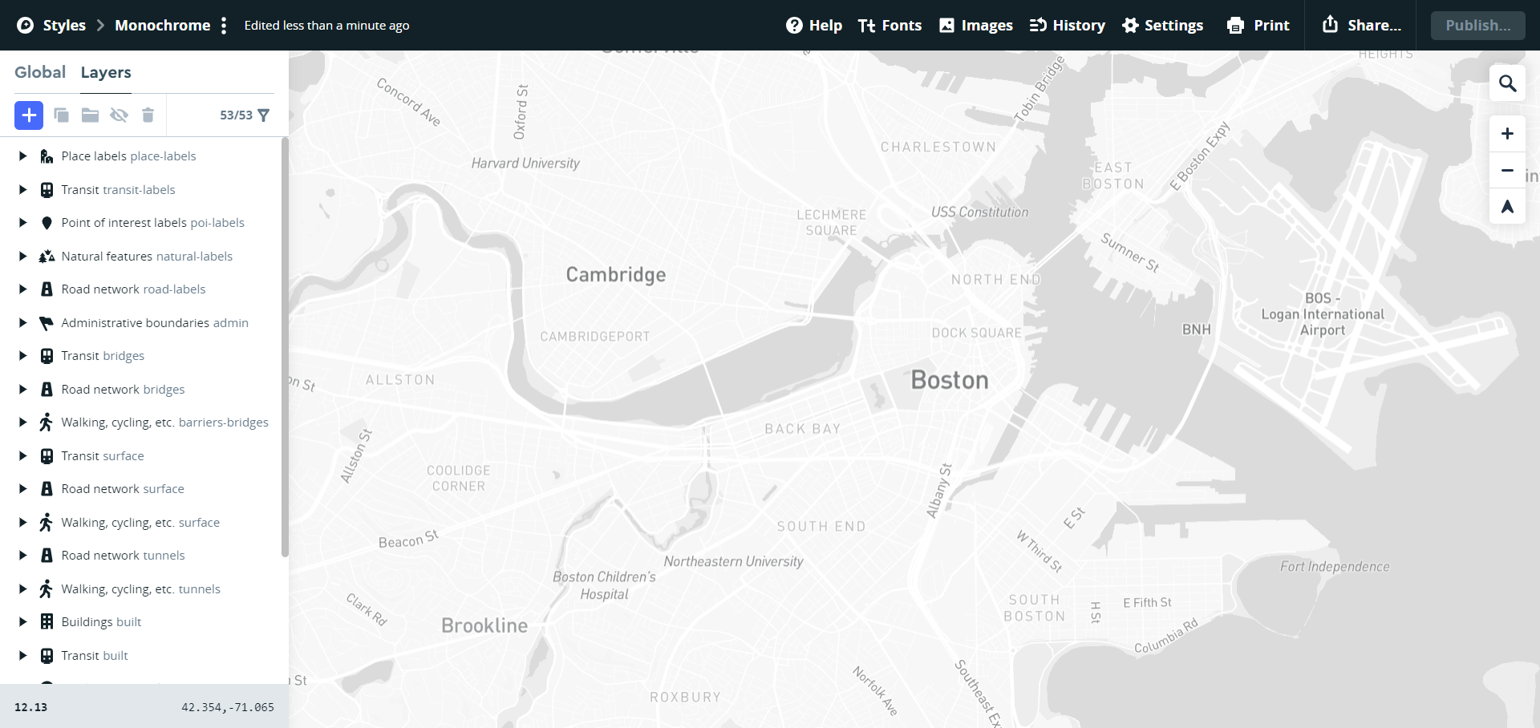Screen dimensions: 1540x728
Task: Click the Publish button
Action: point(1477,26)
